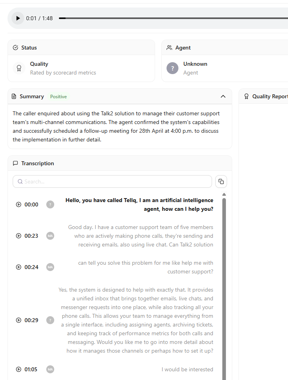The width and height of the screenshot is (288, 380).
Task: Collapse the Summary section chevron
Action: [x=223, y=96]
